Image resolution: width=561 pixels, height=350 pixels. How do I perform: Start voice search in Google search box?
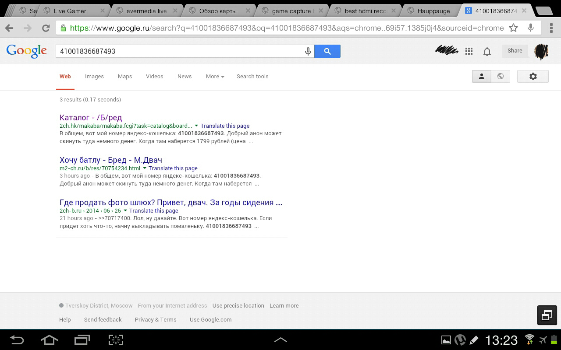click(308, 51)
